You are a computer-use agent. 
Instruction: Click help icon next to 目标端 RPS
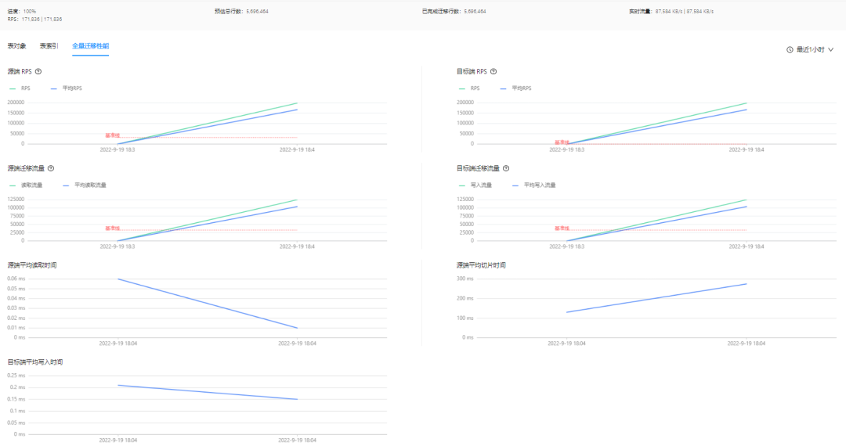493,72
